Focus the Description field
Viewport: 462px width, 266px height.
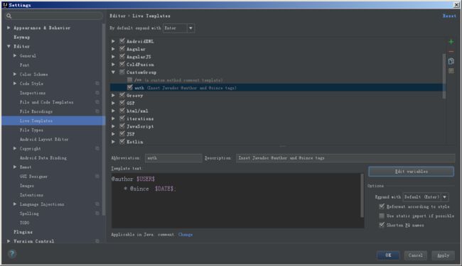pos(345,158)
